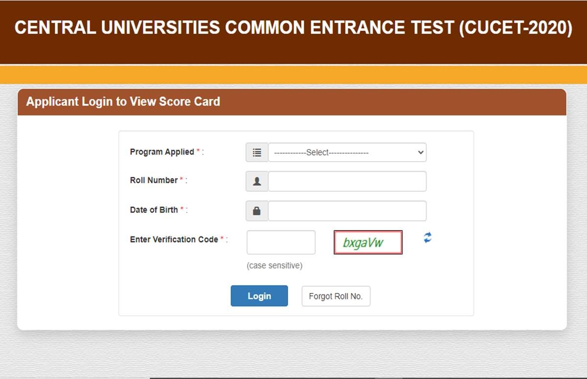Viewport: 587px width, 379px height.
Task: Click the (case sensitive) hint text
Action: tap(274, 266)
